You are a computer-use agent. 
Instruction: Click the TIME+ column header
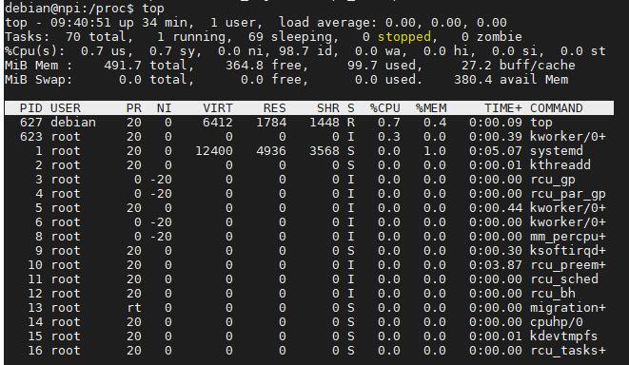(503, 108)
